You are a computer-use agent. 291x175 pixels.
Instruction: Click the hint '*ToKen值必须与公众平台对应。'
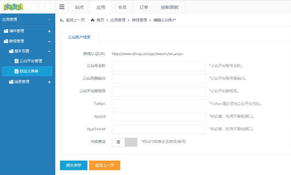235,104
